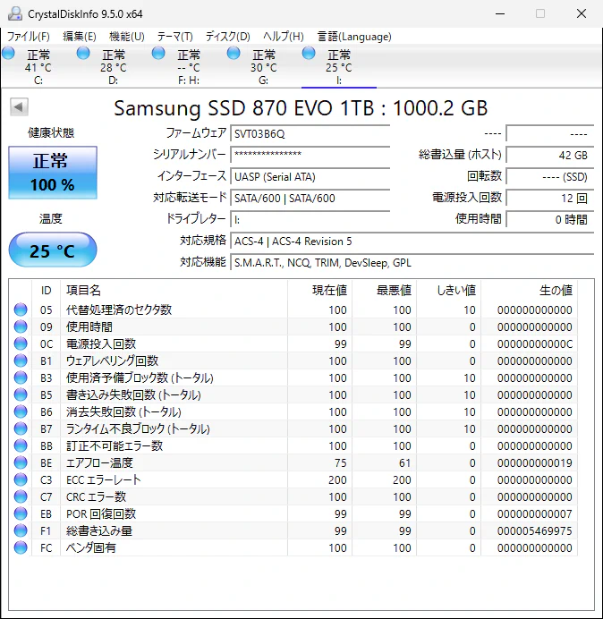The image size is (603, 619).
Task: Click status orb for attribute FC row
Action: [x=21, y=547]
